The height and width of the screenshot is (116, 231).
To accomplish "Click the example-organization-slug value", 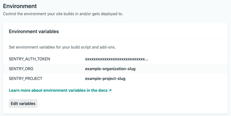I will [110, 69].
